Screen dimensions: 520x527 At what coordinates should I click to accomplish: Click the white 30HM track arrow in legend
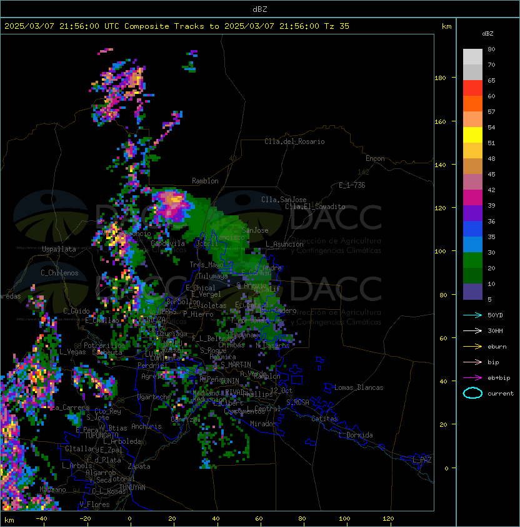[x=472, y=330]
